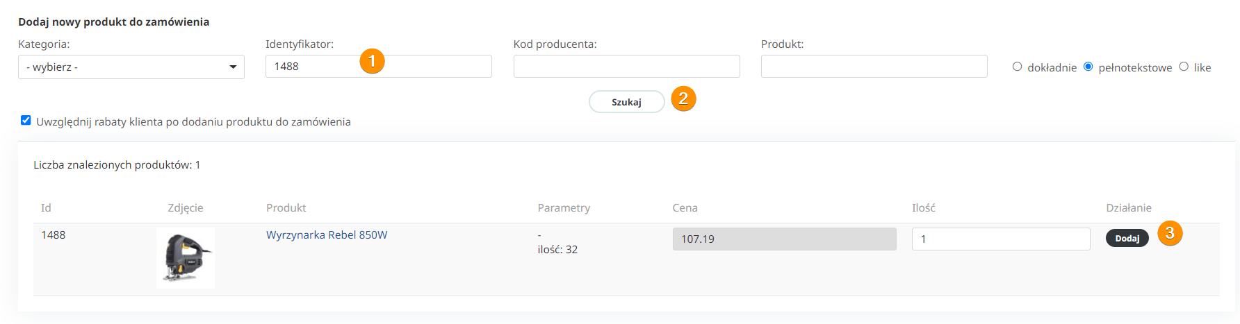1240x324 pixels.
Task: Click orange step marker number 3
Action: click(1170, 232)
